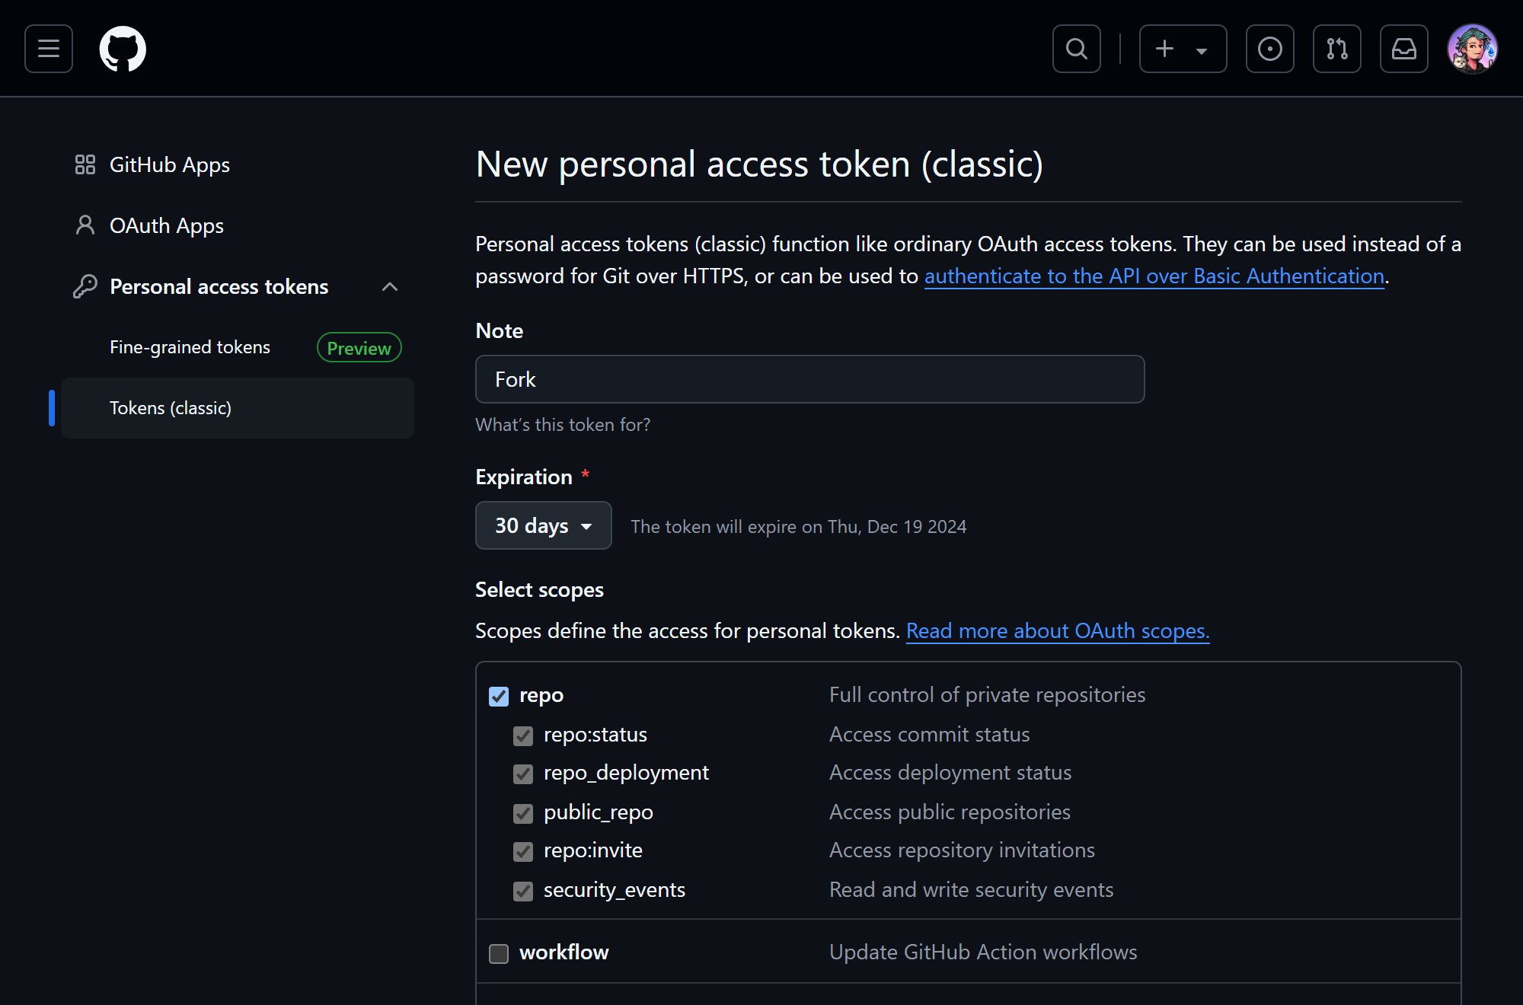Toggle the security_events checkbox
1523x1005 pixels.
(523, 891)
